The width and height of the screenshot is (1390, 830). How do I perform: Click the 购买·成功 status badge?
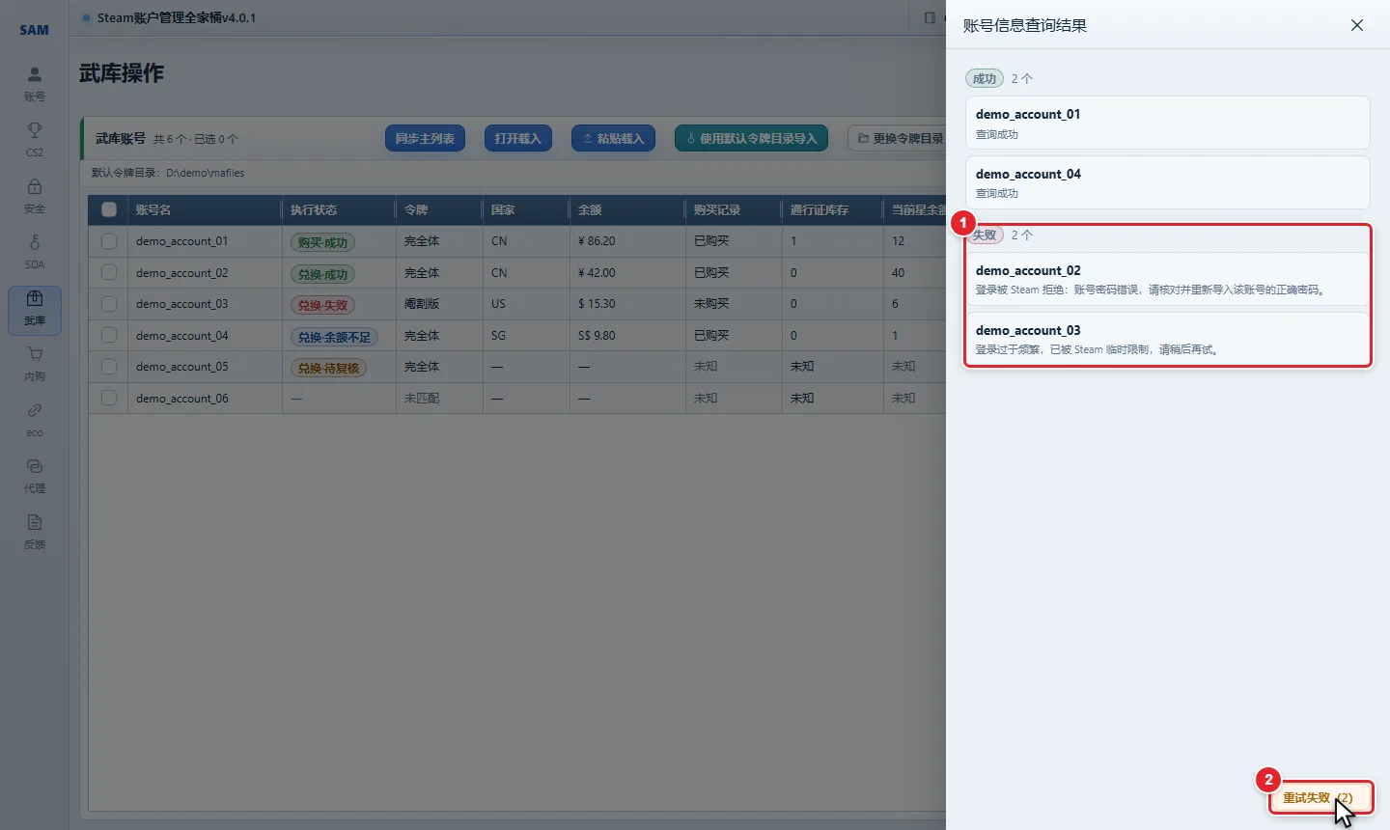(322, 242)
